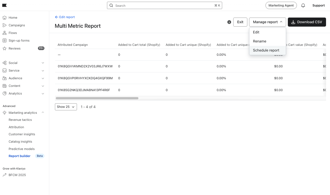Click the Flows sidebar icon
The image size is (330, 195).
pyautogui.click(x=5, y=33)
